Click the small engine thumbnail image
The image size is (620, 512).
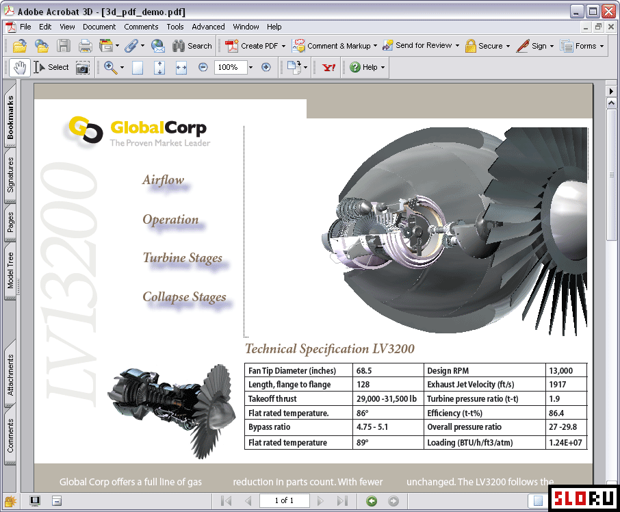(171, 411)
